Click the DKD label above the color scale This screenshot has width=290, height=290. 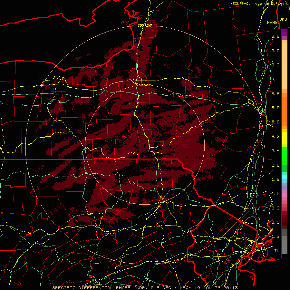pyautogui.click(x=283, y=19)
